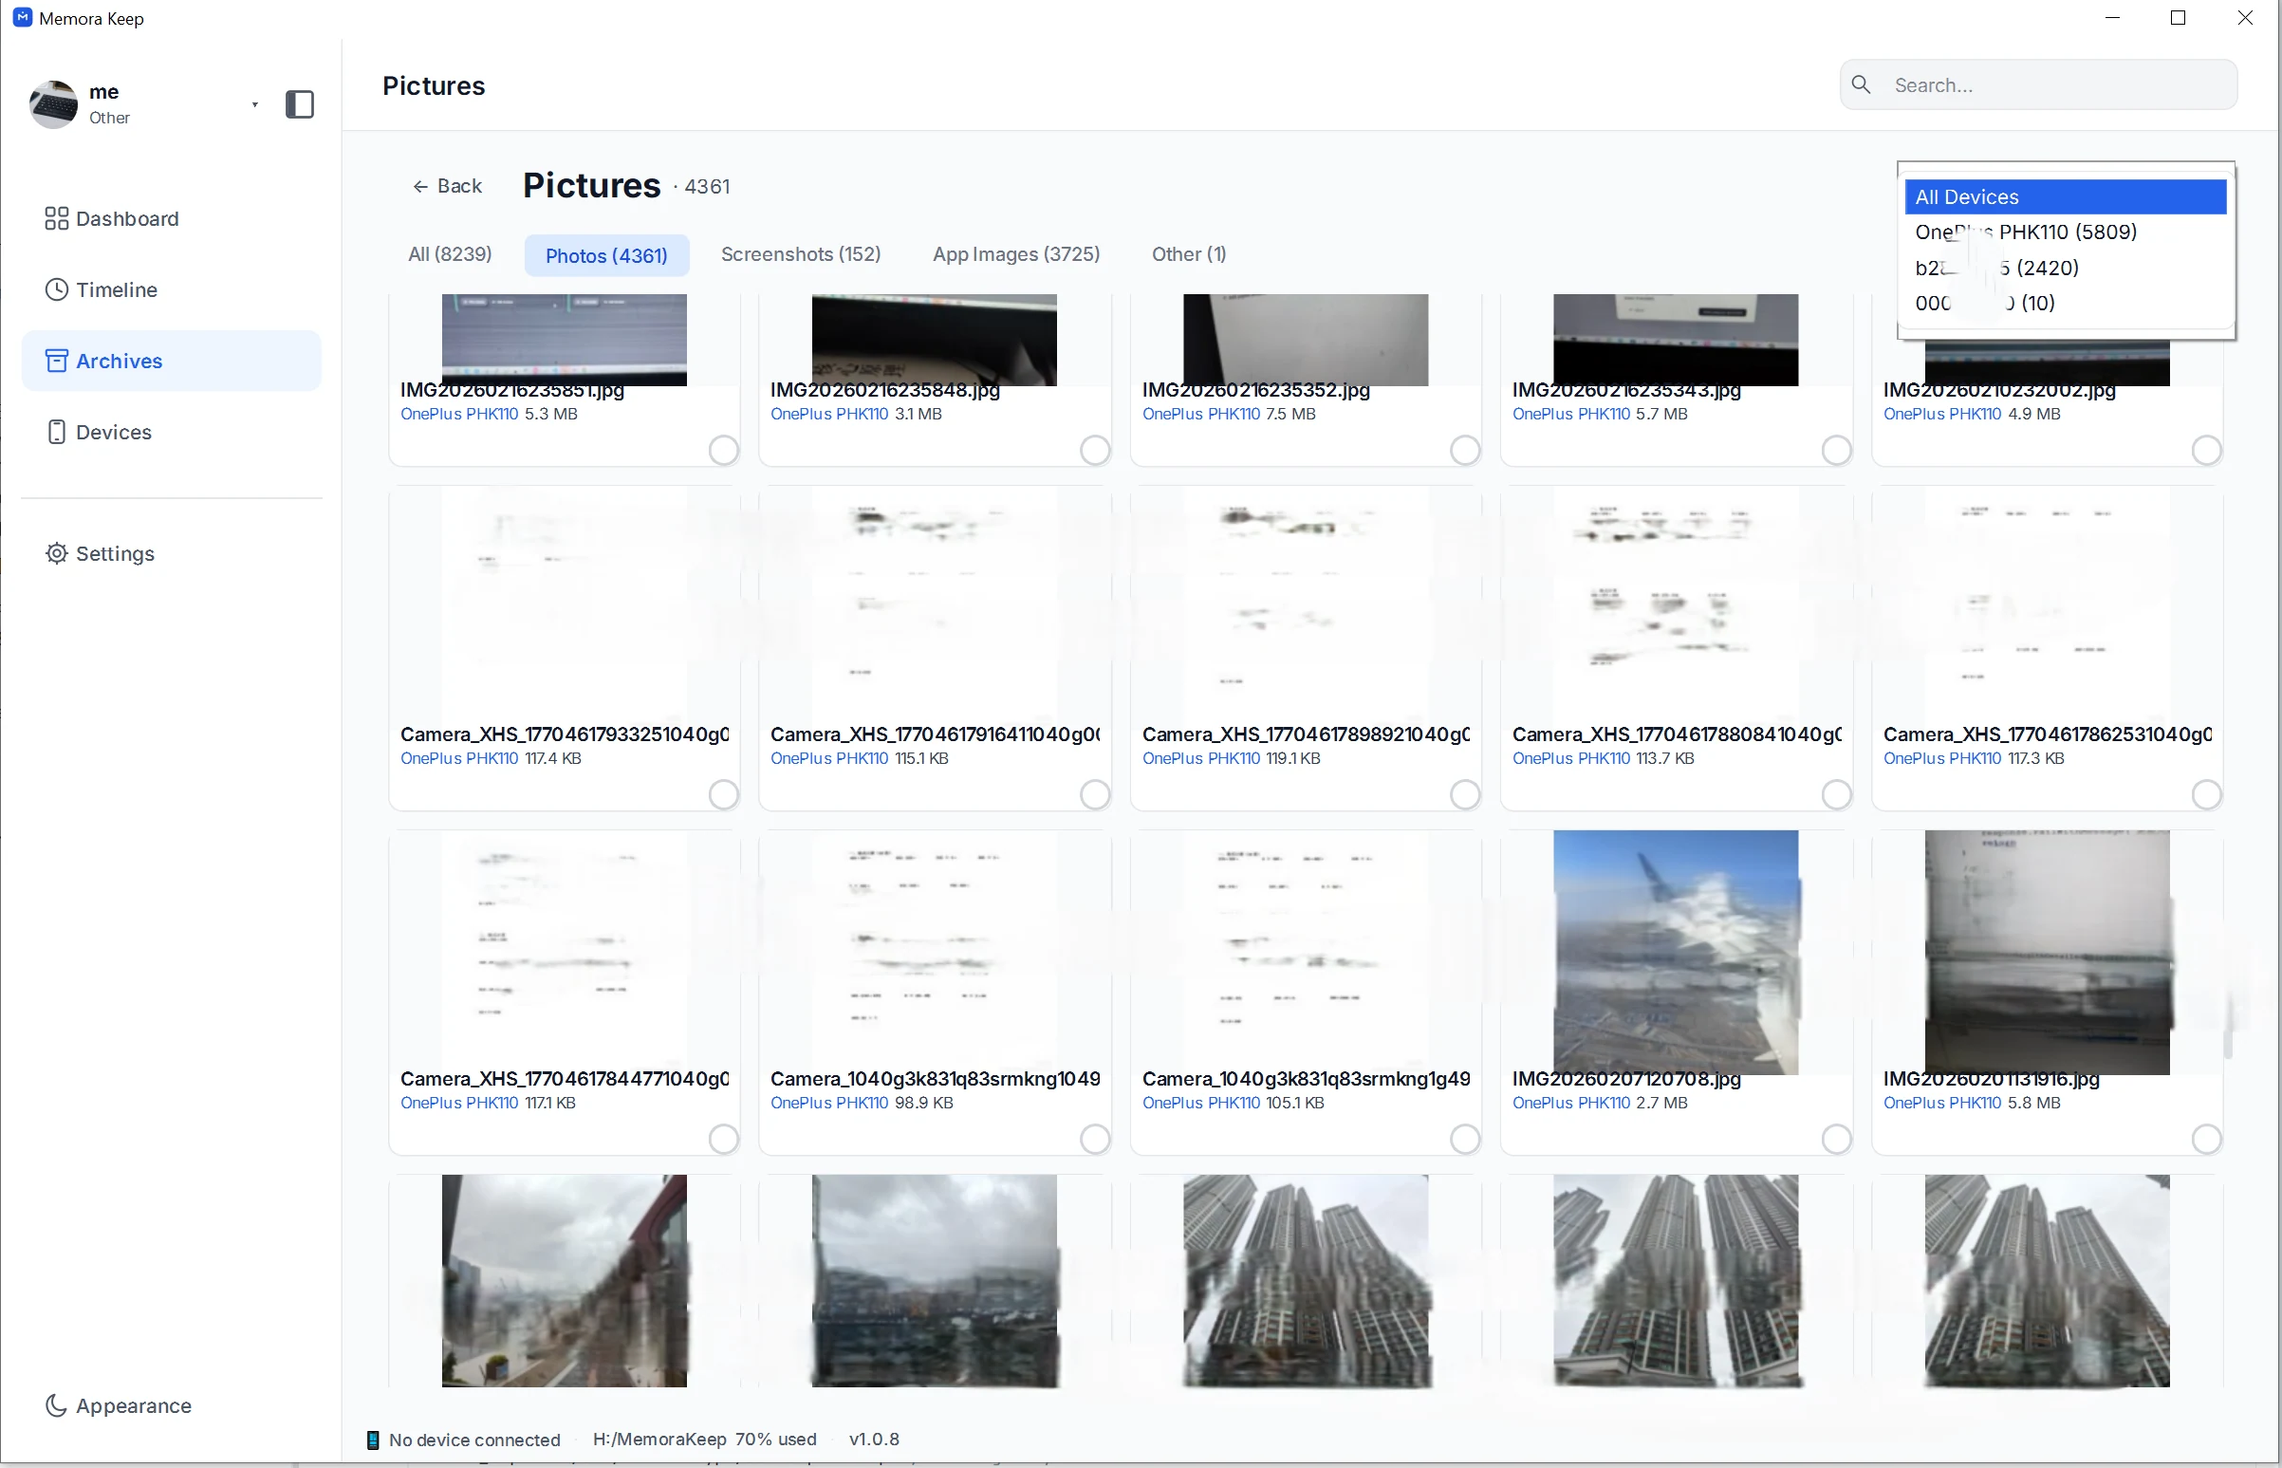Open the airplane wing photo thumbnail

pos(1675,953)
